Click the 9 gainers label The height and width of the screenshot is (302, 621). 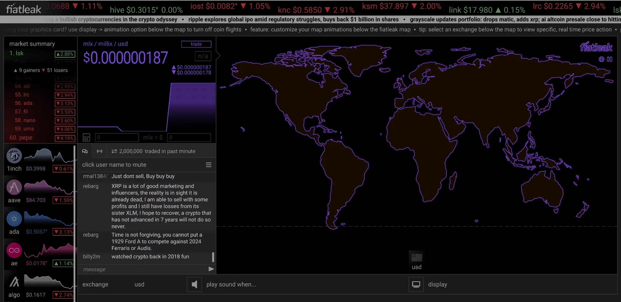tap(27, 70)
